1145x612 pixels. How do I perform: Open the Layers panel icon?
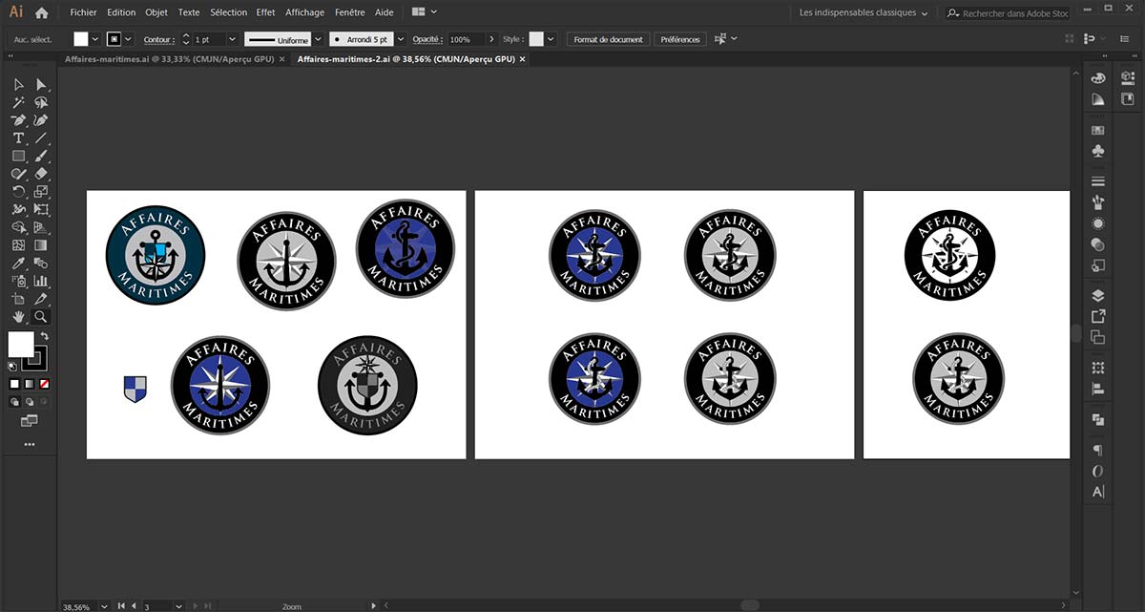coord(1098,295)
